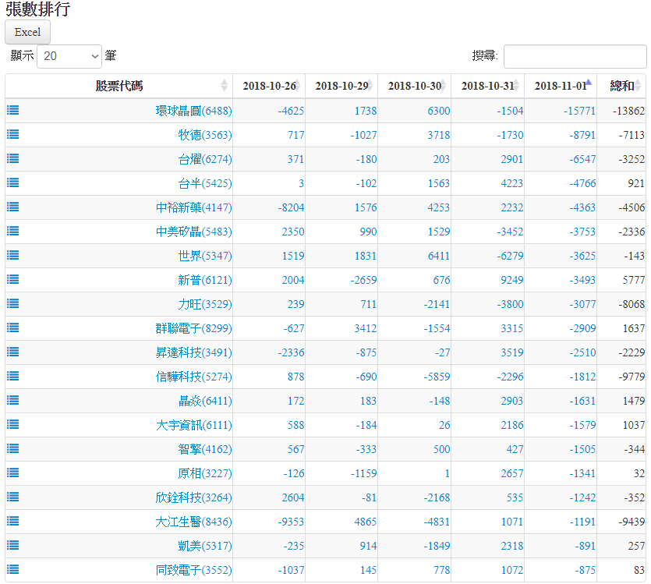This screenshot has height=584, width=651.
Task: Click the 搜尋 search input field
Action: 575,56
